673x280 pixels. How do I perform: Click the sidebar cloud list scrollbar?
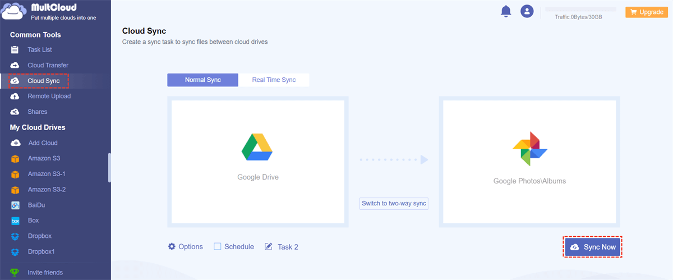pyautogui.click(x=109, y=167)
